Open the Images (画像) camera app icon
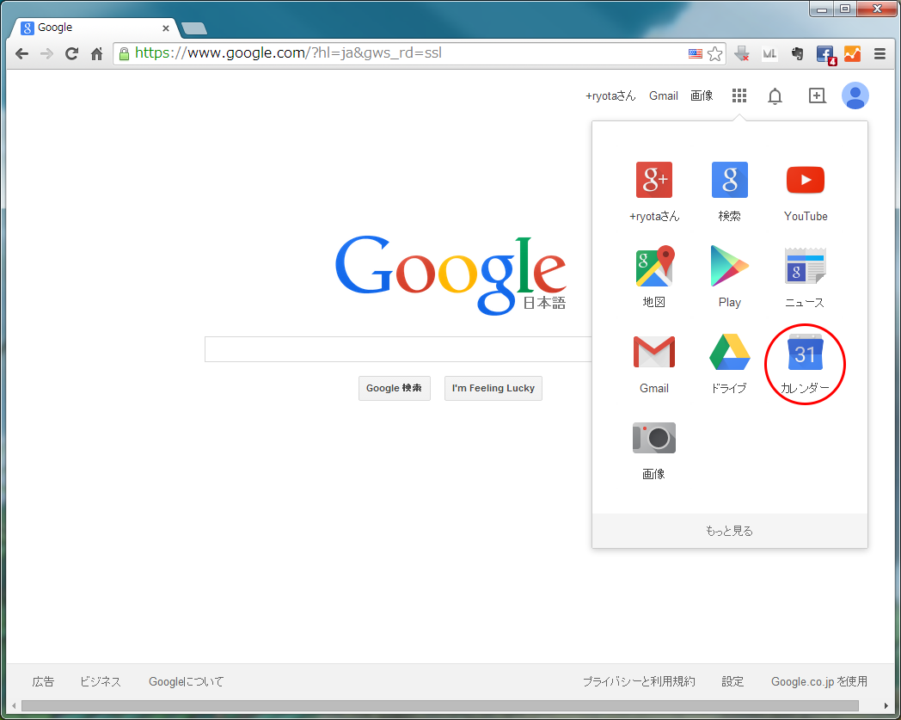Screen dimensions: 901x720 pos(654,438)
